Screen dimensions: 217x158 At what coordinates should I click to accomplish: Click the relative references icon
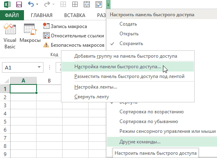46,36
